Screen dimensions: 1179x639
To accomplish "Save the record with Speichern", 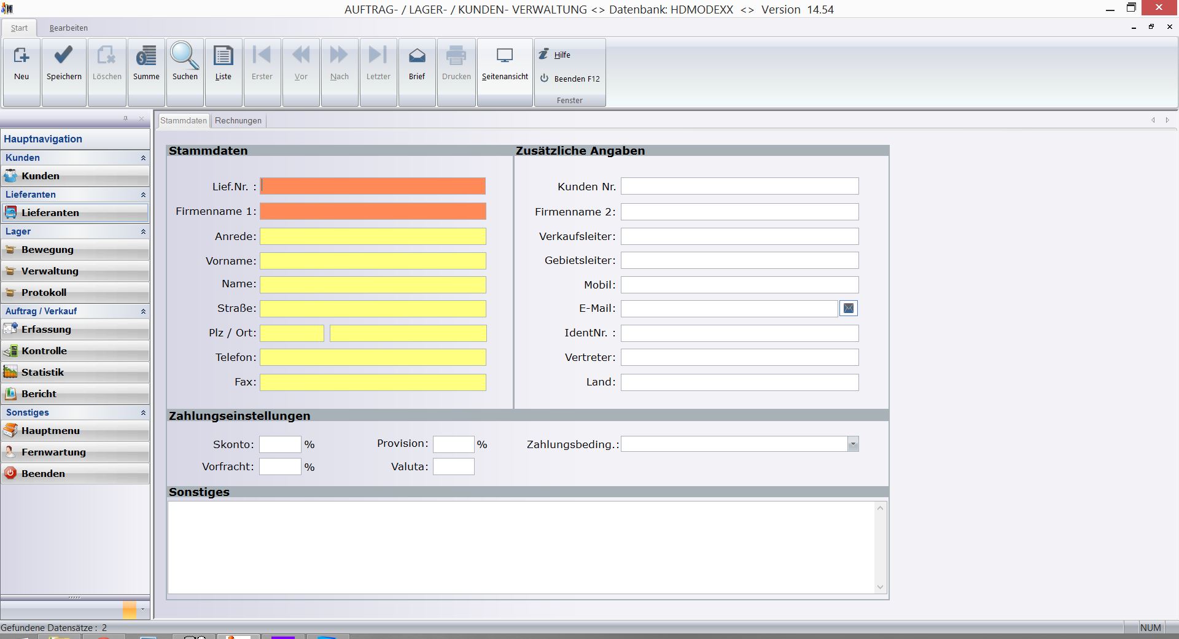I will tap(64, 64).
